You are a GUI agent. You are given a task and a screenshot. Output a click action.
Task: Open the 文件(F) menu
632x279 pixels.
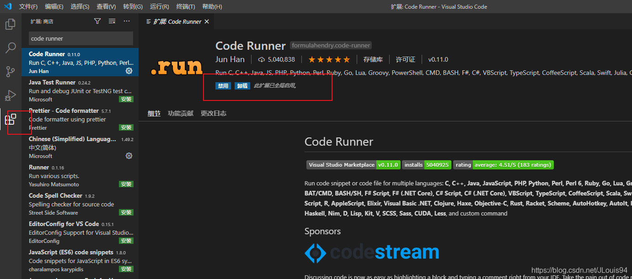pyautogui.click(x=28, y=6)
